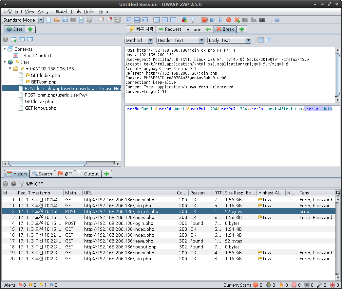Add new tab next to Sites tab
The image size is (342, 289).
coord(30,29)
